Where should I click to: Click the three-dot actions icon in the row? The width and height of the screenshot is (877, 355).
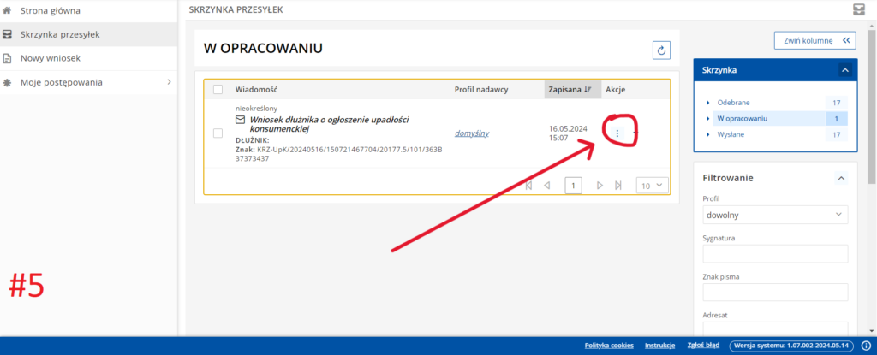617,133
